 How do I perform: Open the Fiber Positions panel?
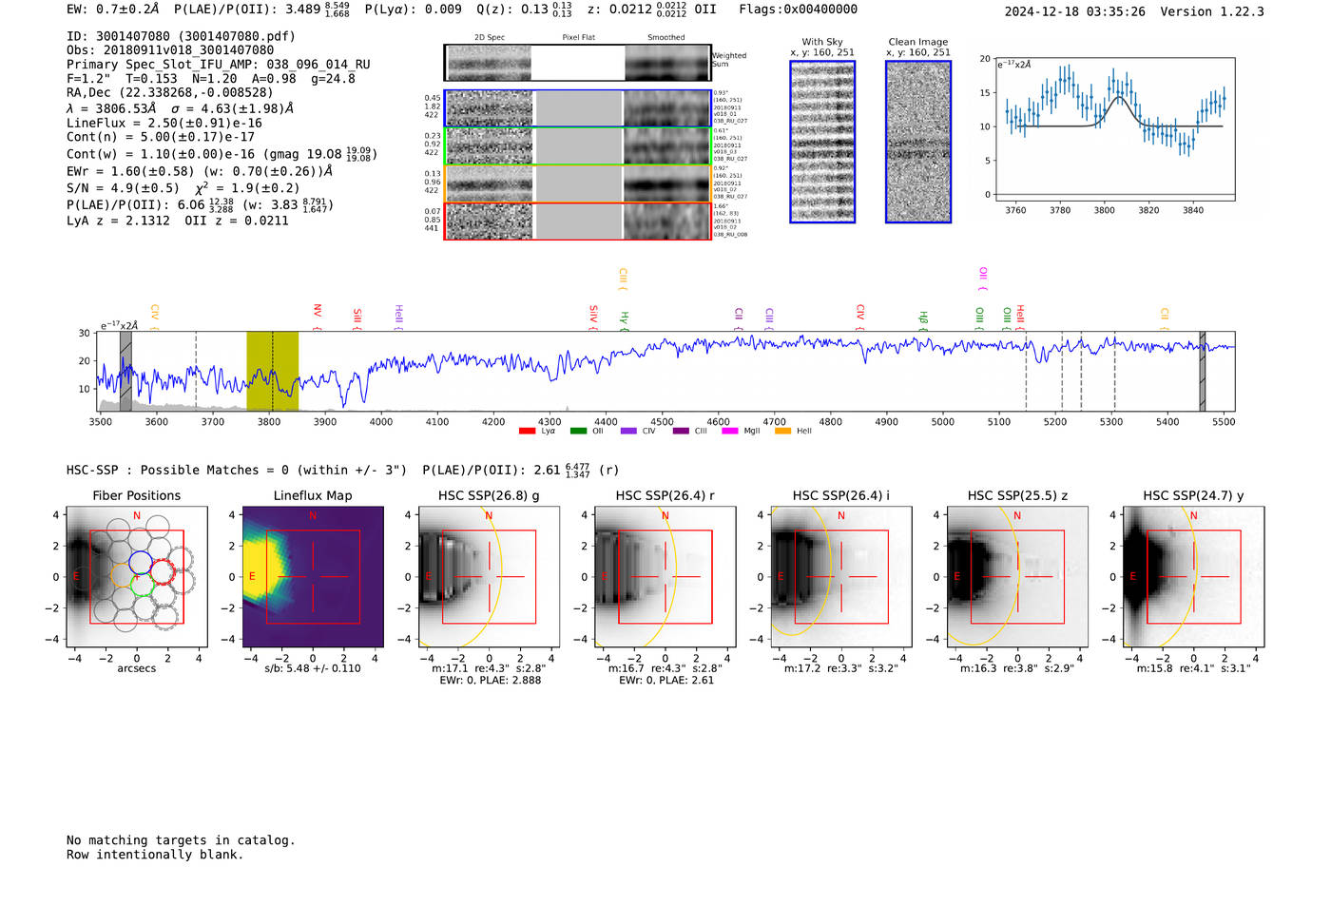tap(137, 577)
